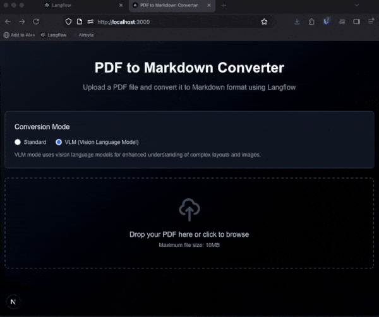Bookmark this page with the star icon
The height and width of the screenshot is (317, 379).
click(264, 21)
